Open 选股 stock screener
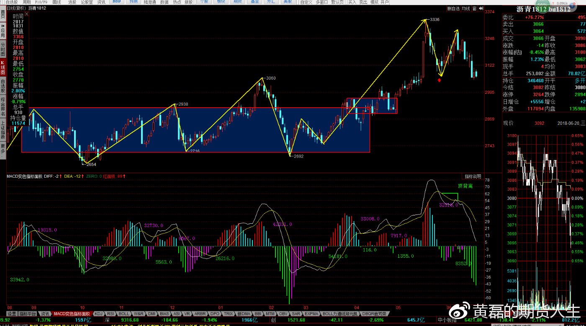586x326 pixels. (x=72, y=2)
